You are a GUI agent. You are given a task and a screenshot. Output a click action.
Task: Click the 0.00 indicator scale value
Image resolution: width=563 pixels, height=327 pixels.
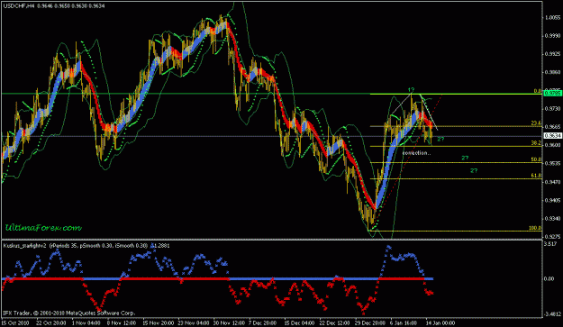click(x=549, y=278)
